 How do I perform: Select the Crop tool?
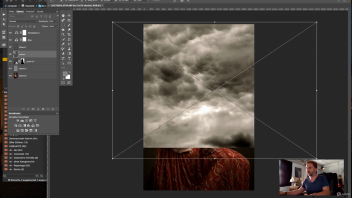click(x=69, y=35)
